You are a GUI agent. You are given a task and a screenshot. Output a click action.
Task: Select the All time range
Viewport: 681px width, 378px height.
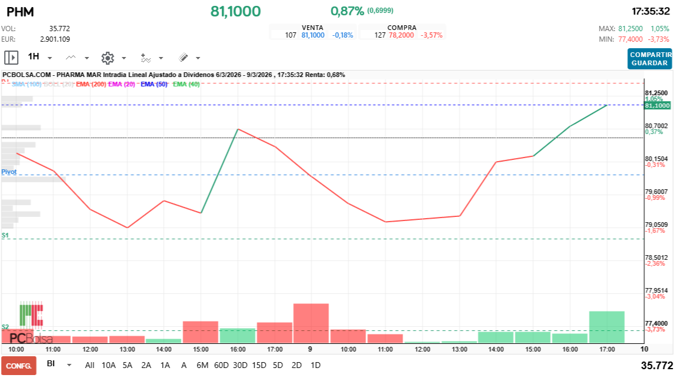point(89,365)
